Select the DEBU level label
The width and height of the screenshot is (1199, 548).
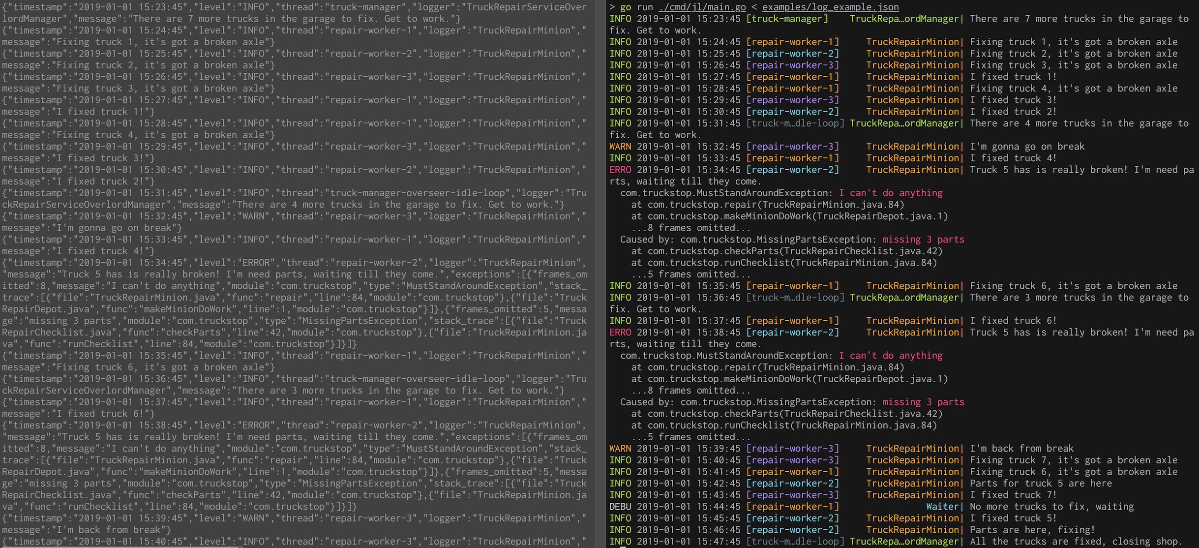(620, 506)
